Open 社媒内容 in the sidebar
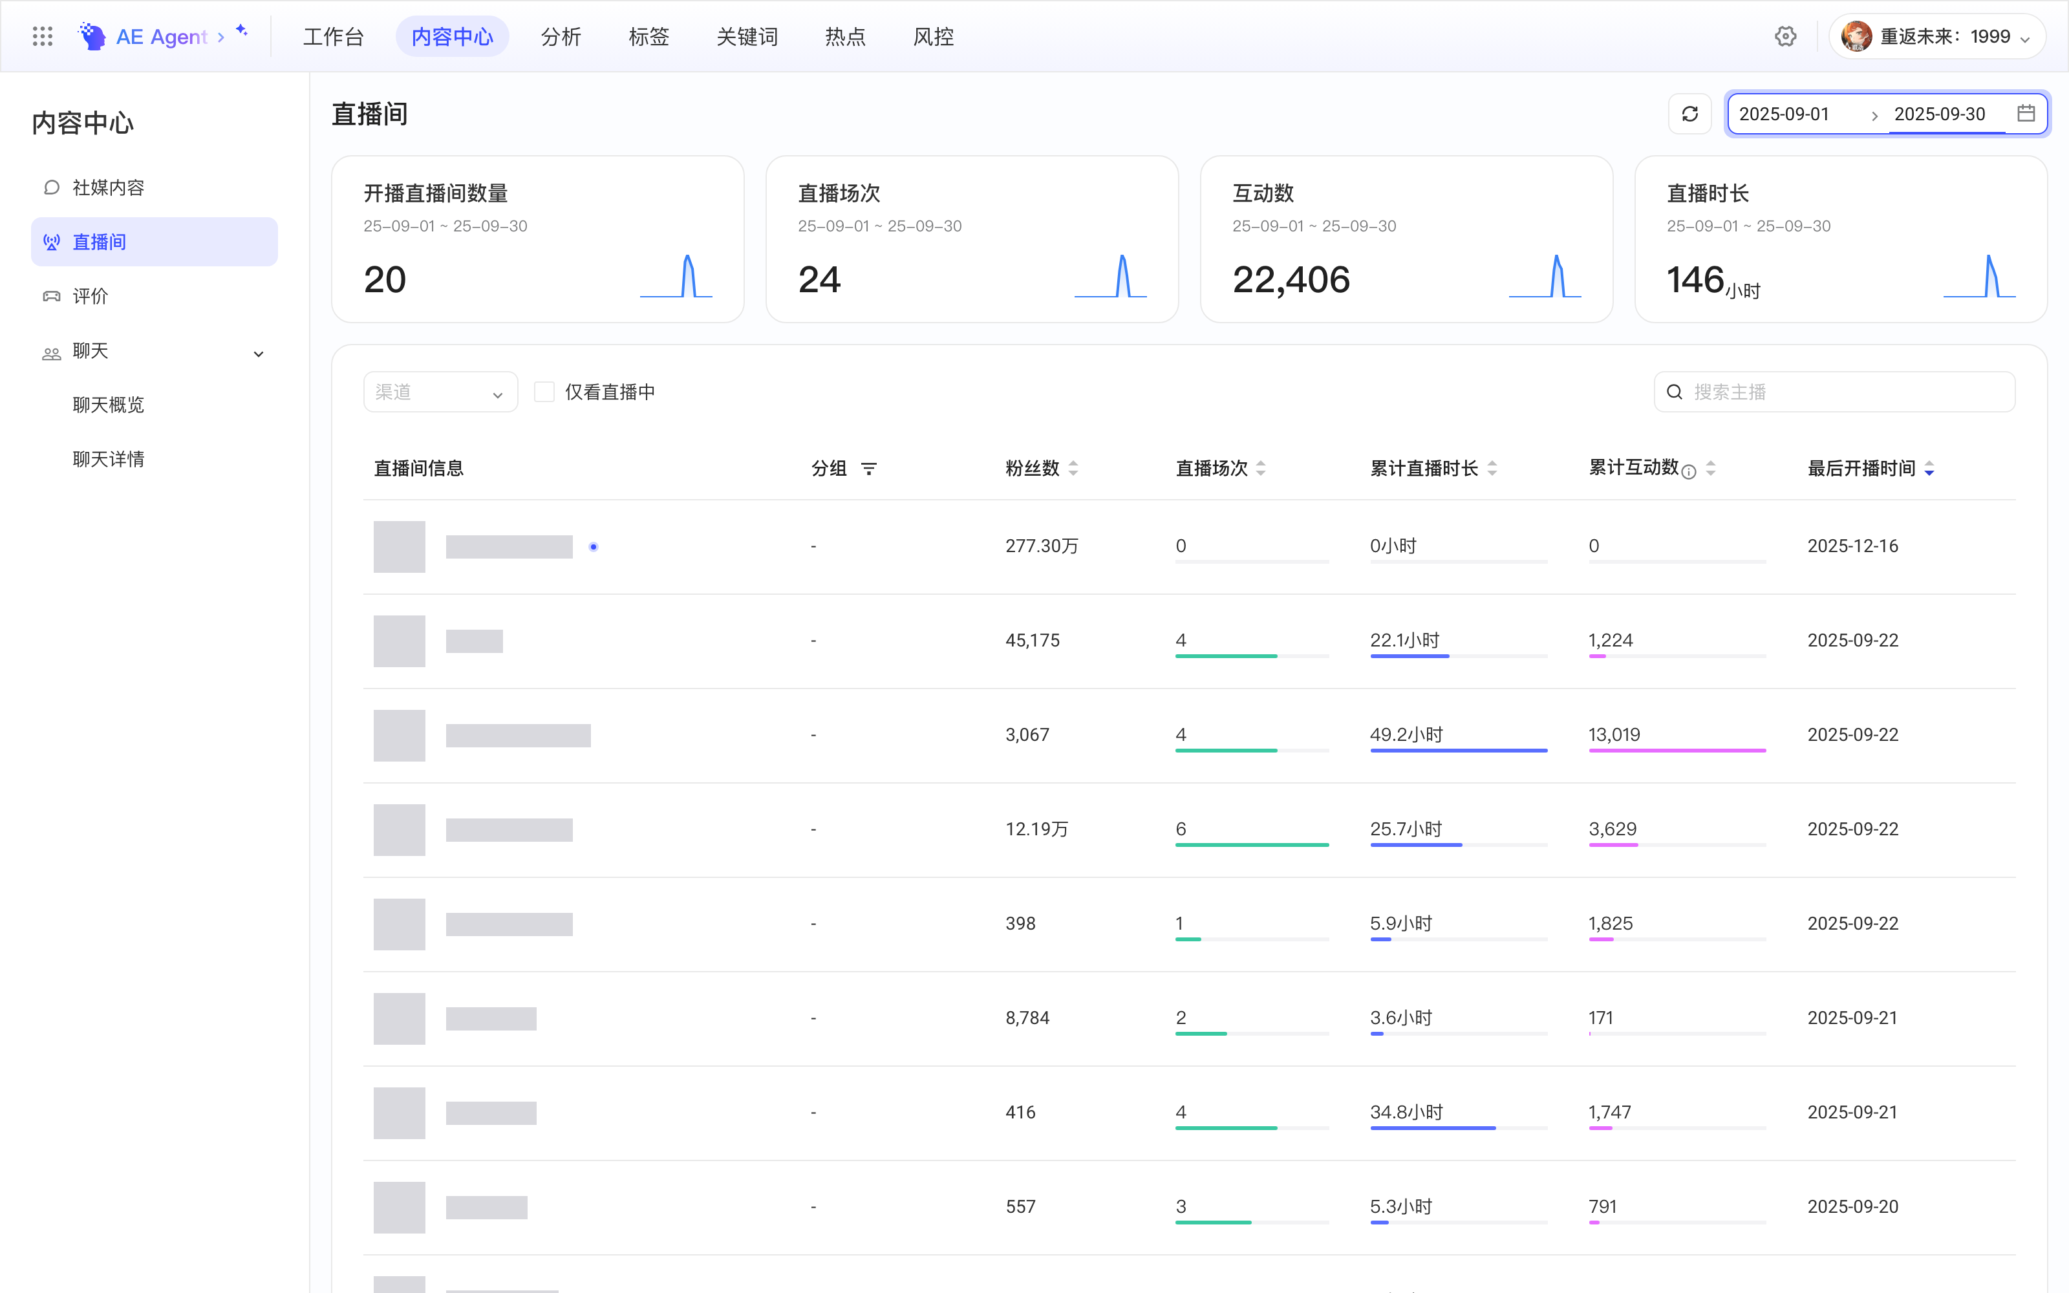The image size is (2069, 1293). [154, 187]
